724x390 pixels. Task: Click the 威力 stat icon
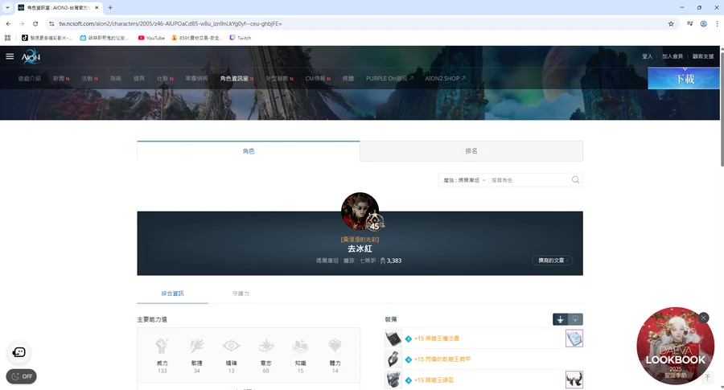(162, 347)
